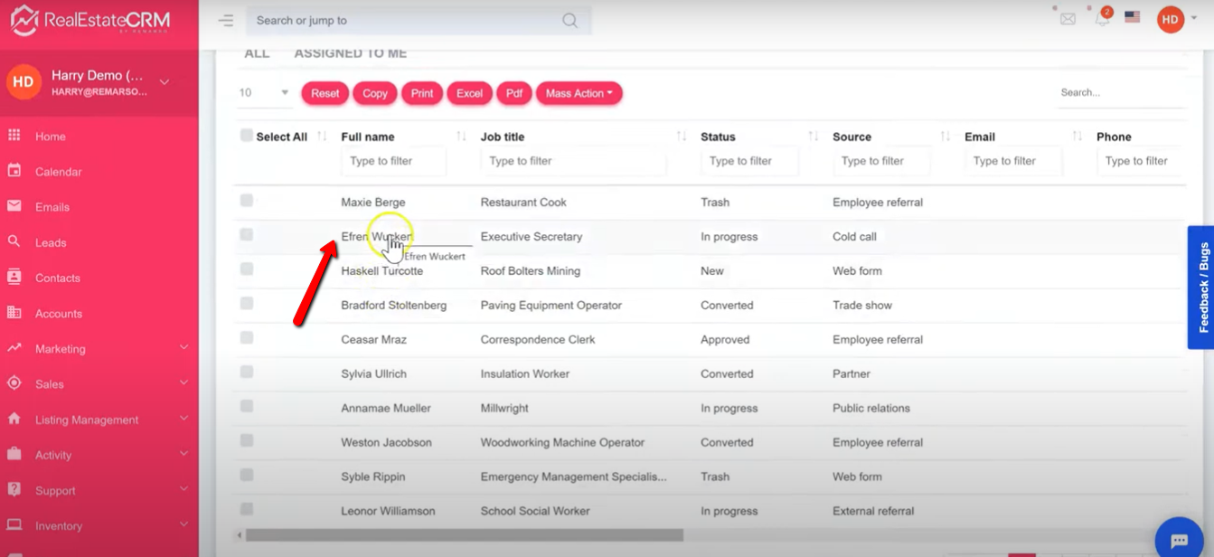Open Leads in the sidebar

[51, 242]
